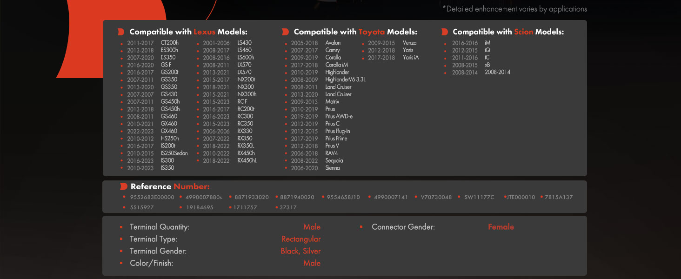This screenshot has height=279, width=681.
Task: Click the RC350 model entry
Action: 245,124
